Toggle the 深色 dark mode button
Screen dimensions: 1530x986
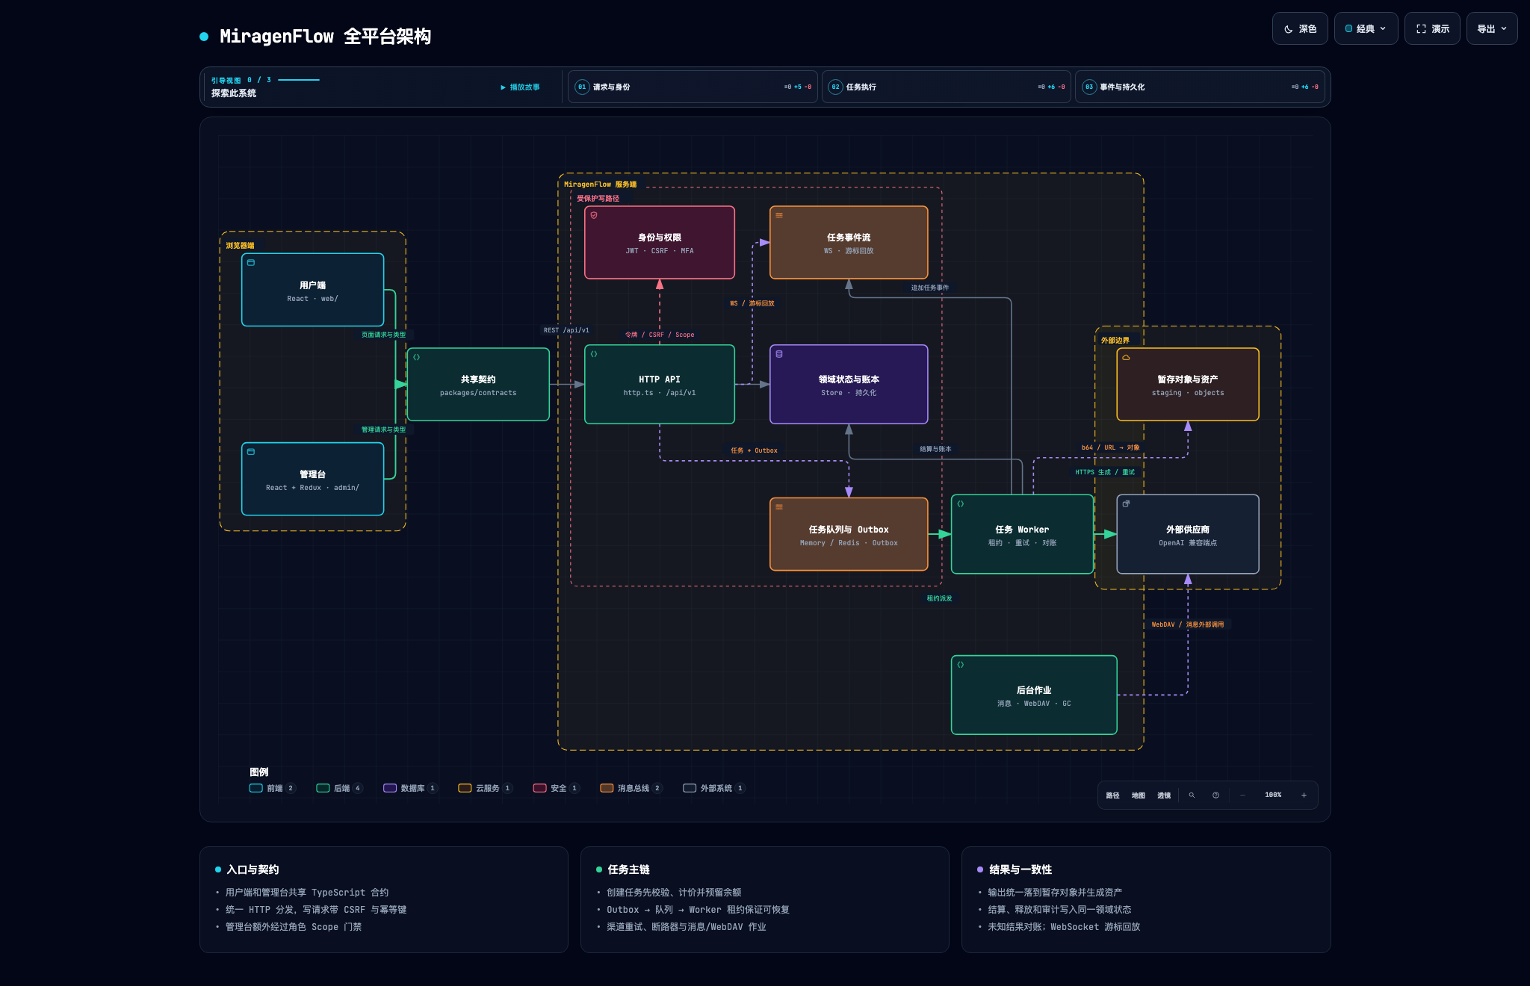point(1300,28)
